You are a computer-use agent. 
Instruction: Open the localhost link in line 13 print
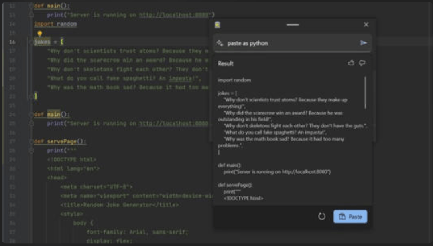(x=174, y=15)
